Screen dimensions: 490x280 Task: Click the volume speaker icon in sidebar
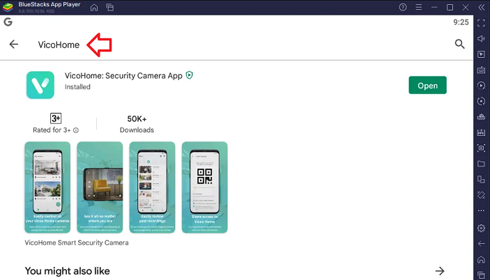coord(481,39)
